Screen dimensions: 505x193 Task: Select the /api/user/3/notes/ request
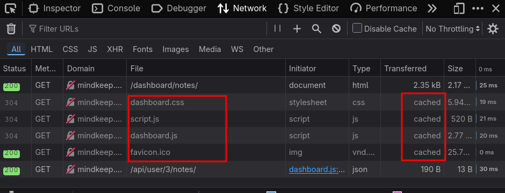pos(252,169)
